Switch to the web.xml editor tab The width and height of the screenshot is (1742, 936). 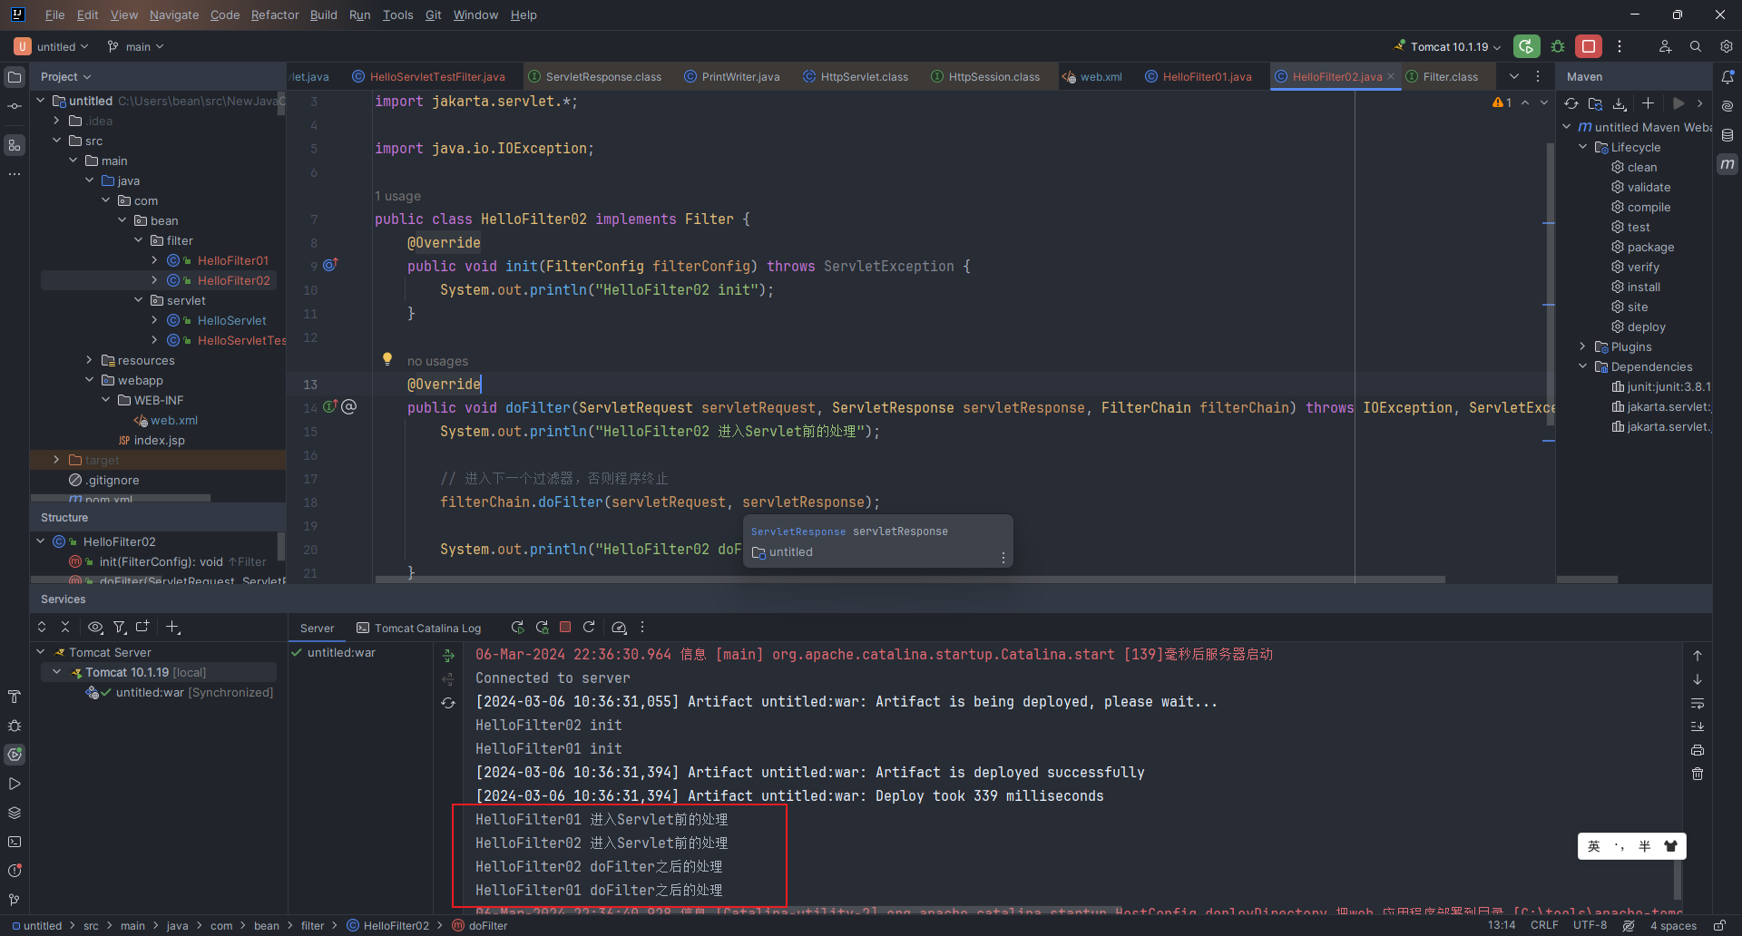click(1092, 77)
